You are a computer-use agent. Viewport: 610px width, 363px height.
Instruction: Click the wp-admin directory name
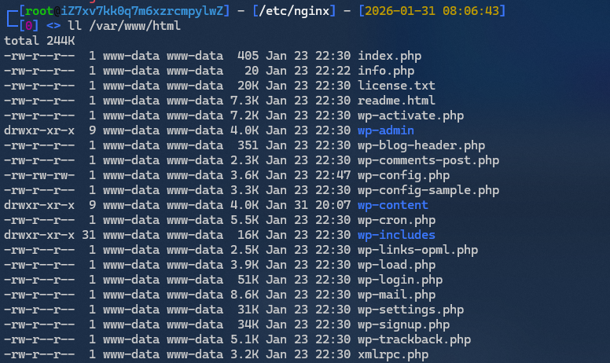[385, 130]
